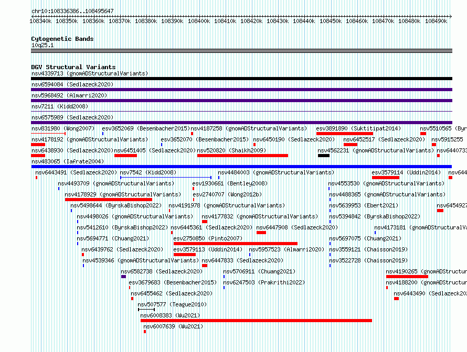Open variant nsv6575989 (Sedlazeck2020)
The image size is (467, 352).
click(x=72, y=117)
